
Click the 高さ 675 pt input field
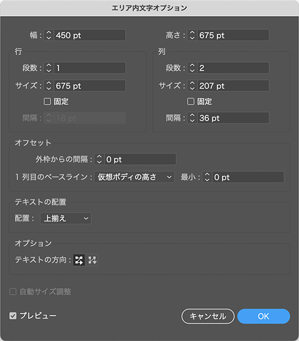coord(233,35)
